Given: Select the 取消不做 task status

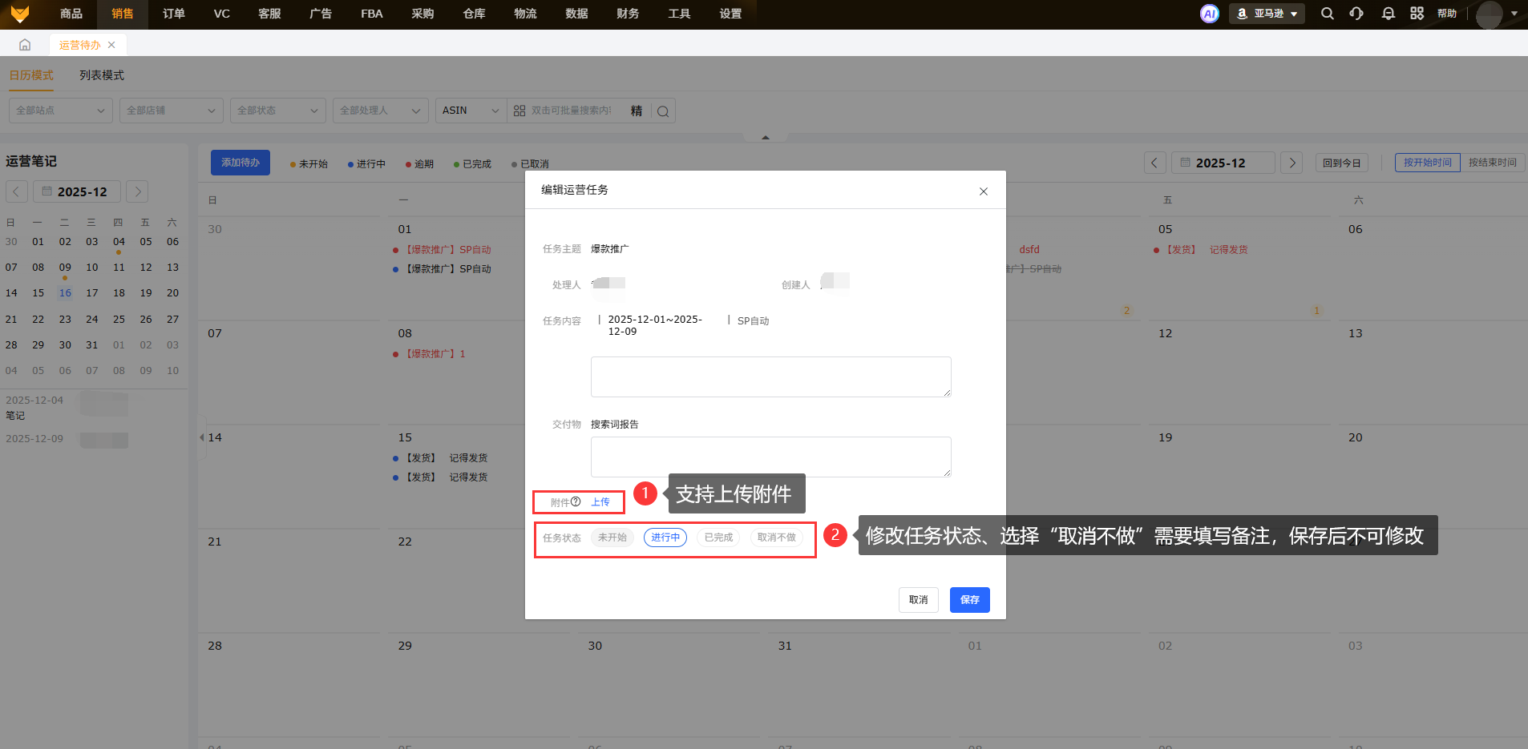Looking at the screenshot, I should [777, 538].
